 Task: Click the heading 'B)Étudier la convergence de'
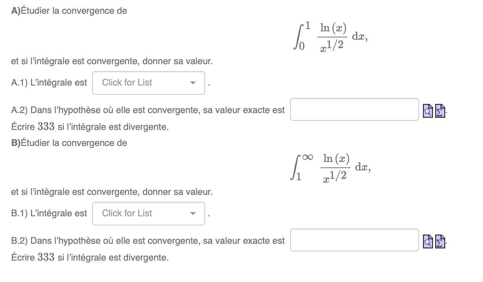point(69,143)
